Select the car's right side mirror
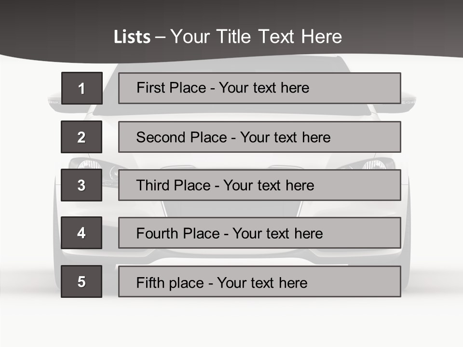Viewport: 463px width, 347px height. 408,100
